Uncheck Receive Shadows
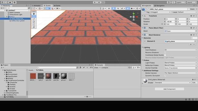 tap(165, 52)
